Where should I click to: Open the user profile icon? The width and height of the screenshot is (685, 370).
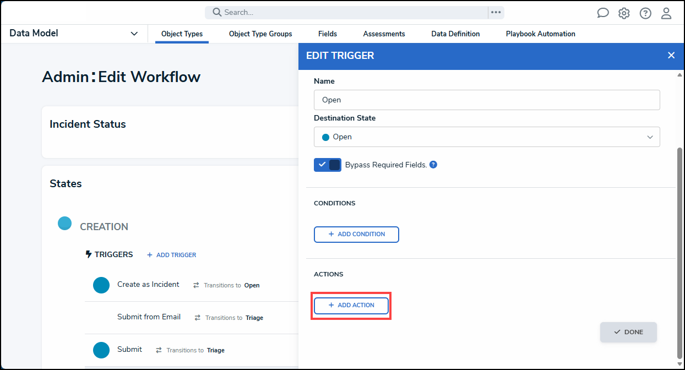[x=666, y=13]
